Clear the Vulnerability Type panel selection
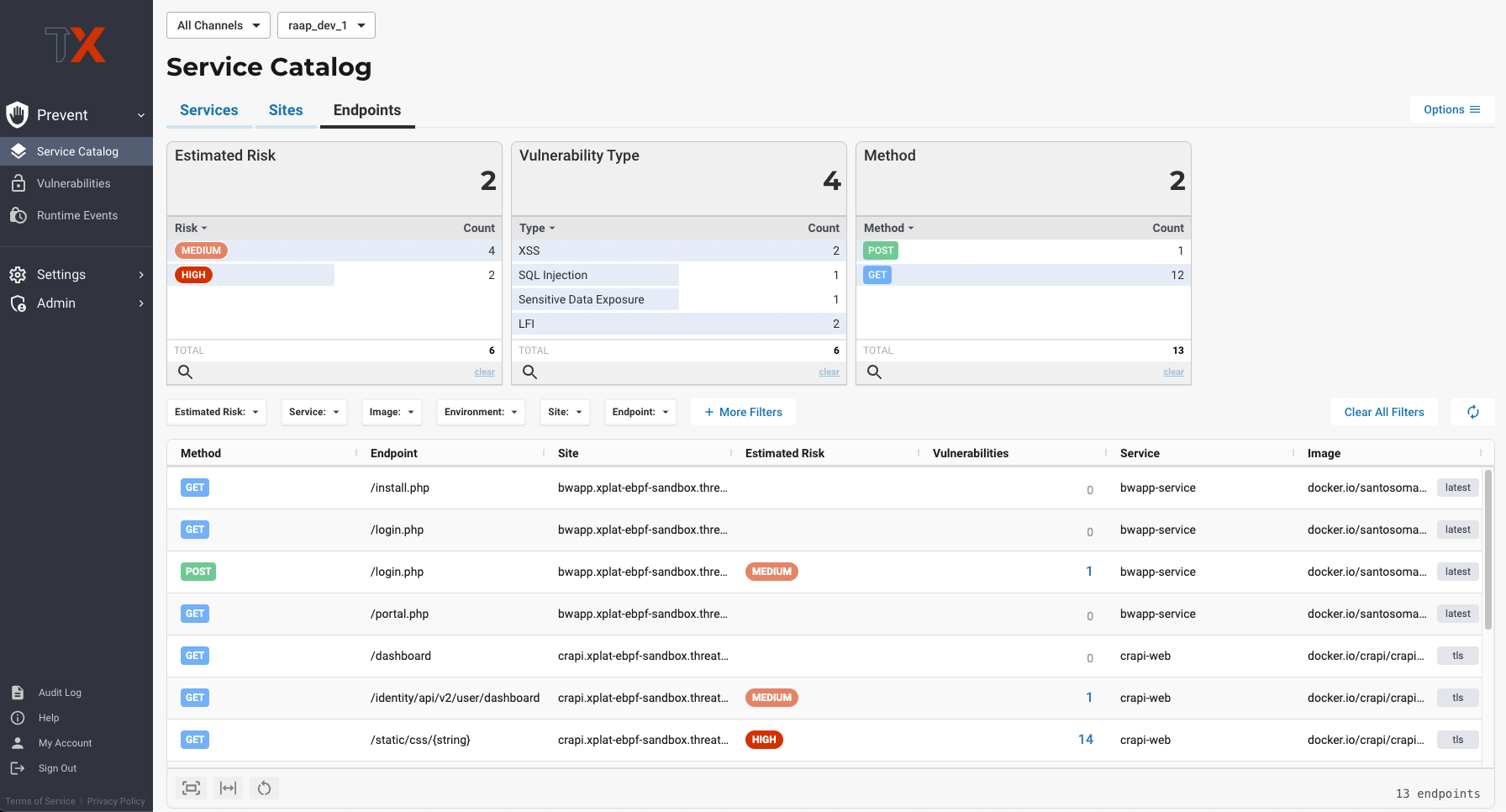 (829, 372)
